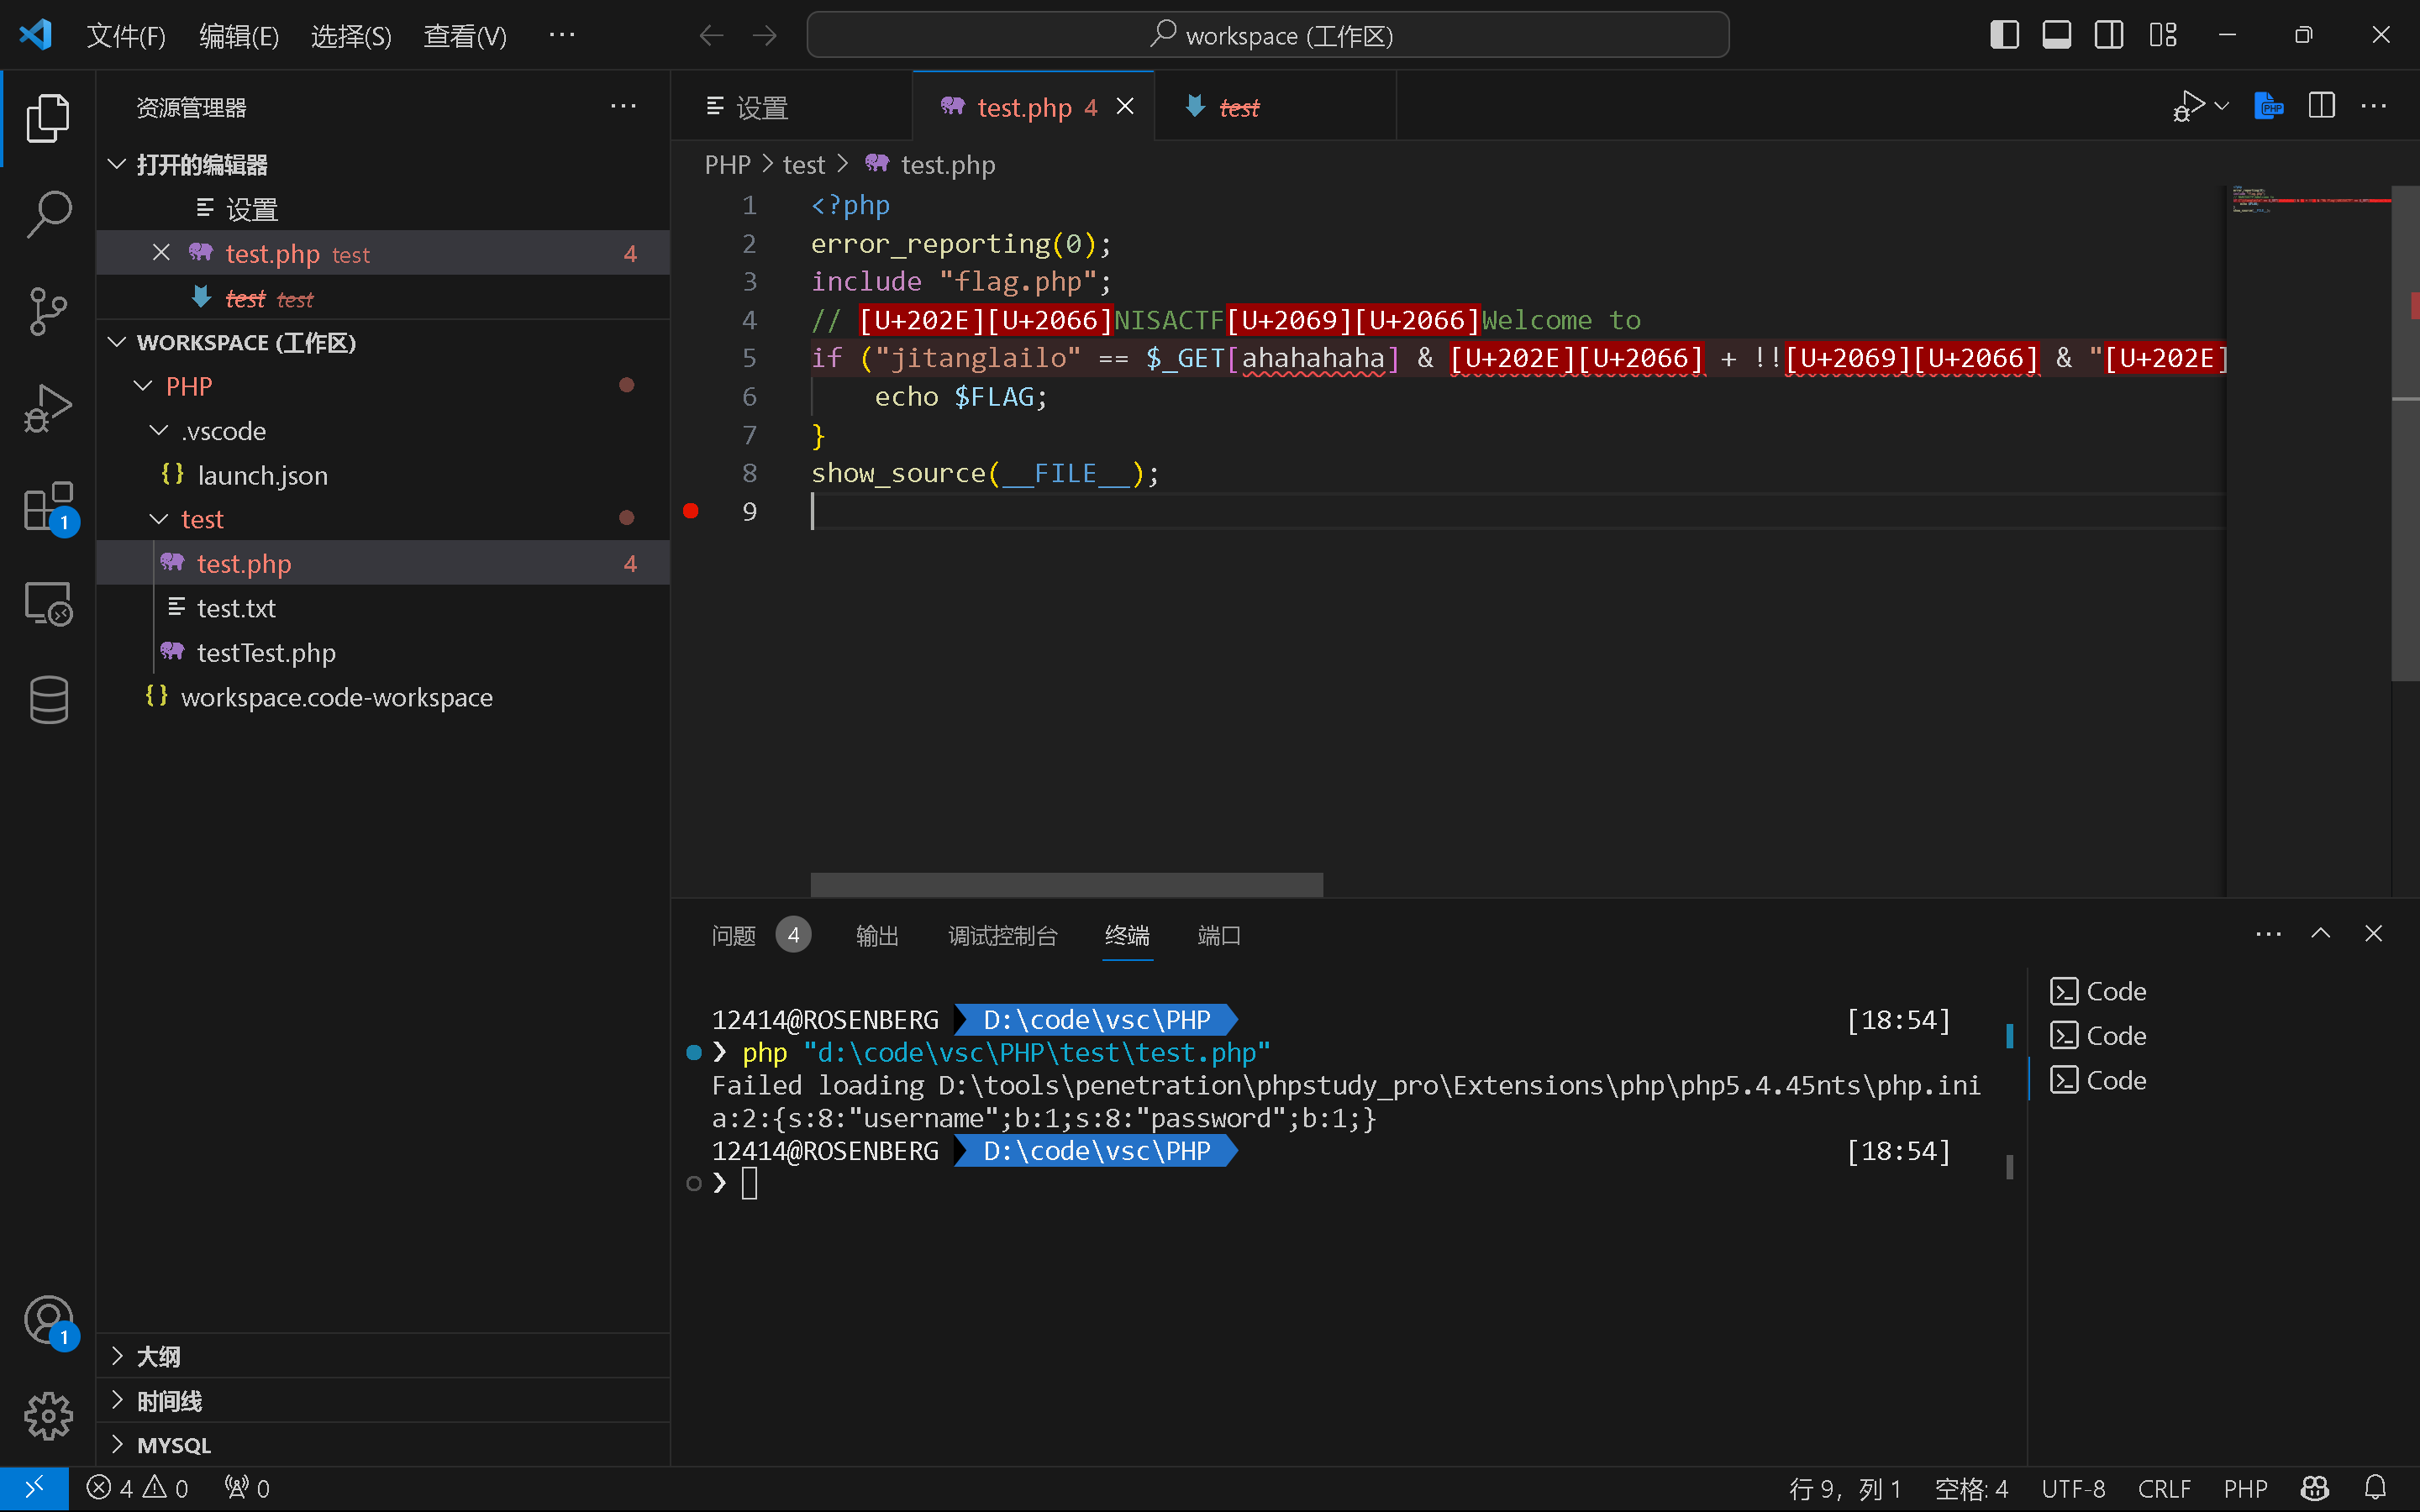Click the workspace search command box
Image resolution: width=2420 pixels, height=1512 pixels.
click(x=1267, y=36)
